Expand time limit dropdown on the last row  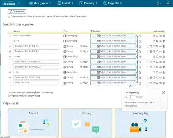[134, 83]
